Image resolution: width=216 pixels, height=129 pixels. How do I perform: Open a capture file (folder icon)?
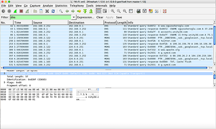coord(35,11)
